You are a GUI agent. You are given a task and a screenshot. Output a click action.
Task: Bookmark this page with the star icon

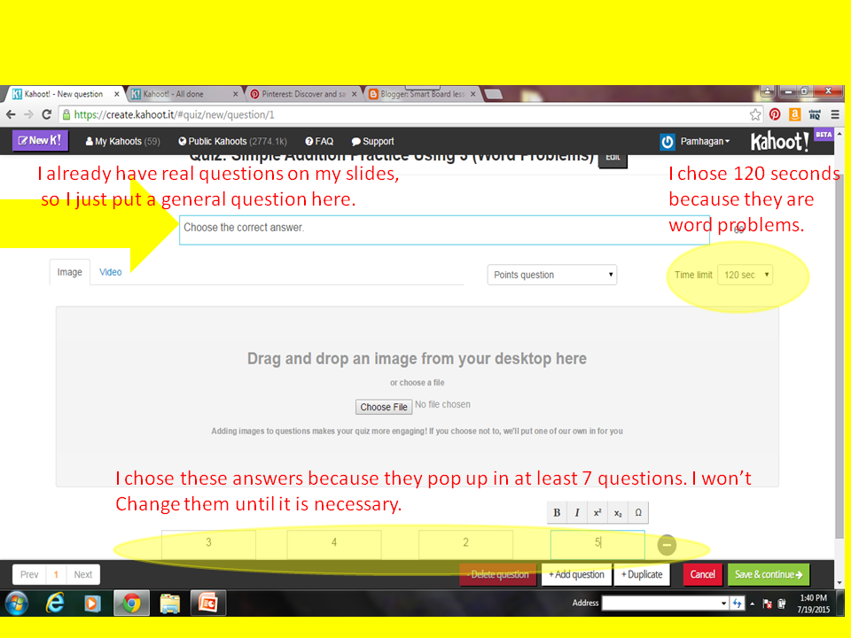pos(755,114)
